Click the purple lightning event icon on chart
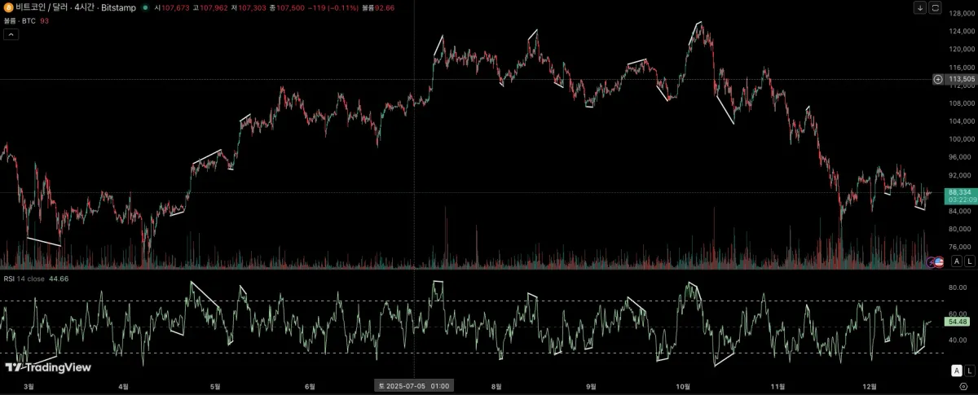The width and height of the screenshot is (978, 395). tap(932, 261)
